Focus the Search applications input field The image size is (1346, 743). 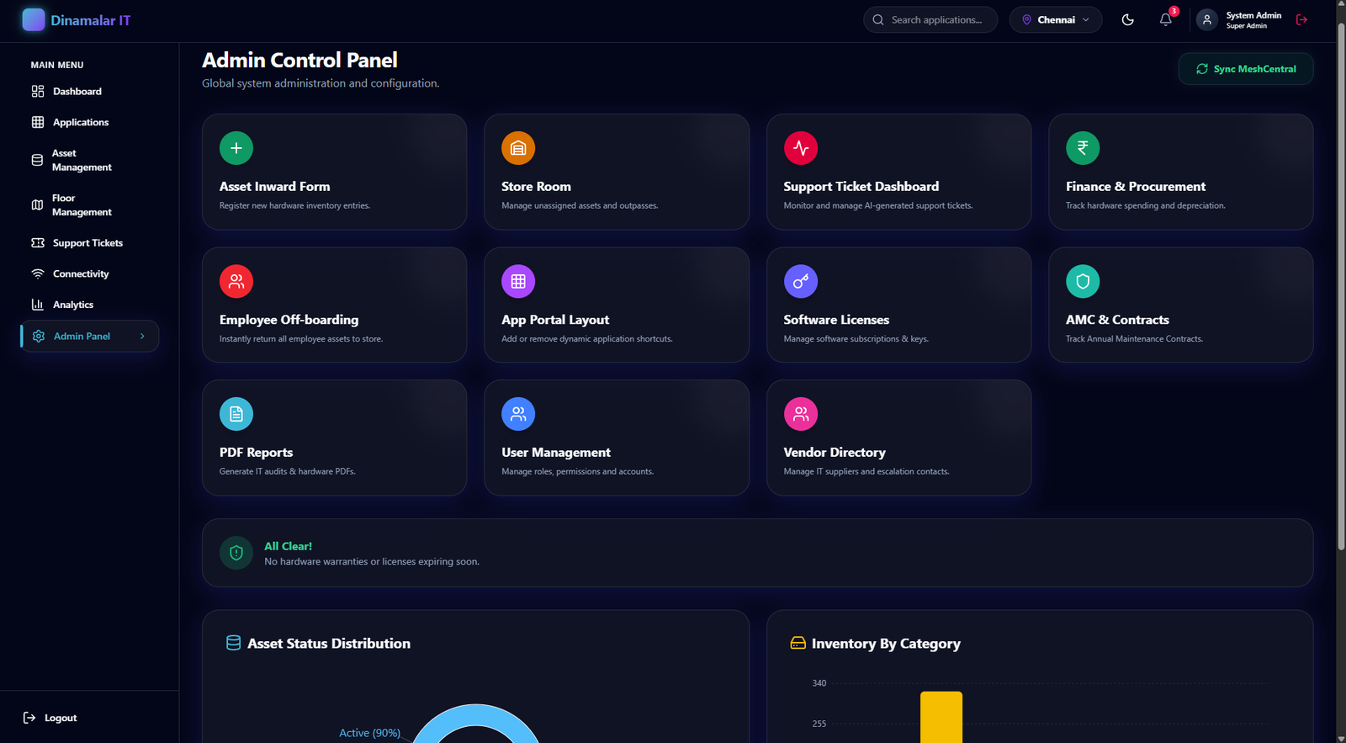coord(930,19)
